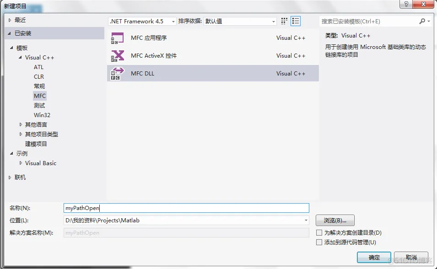Screen dimensions: 437x269
Task: Select 测试 in template tree
Action: [x=39, y=105]
